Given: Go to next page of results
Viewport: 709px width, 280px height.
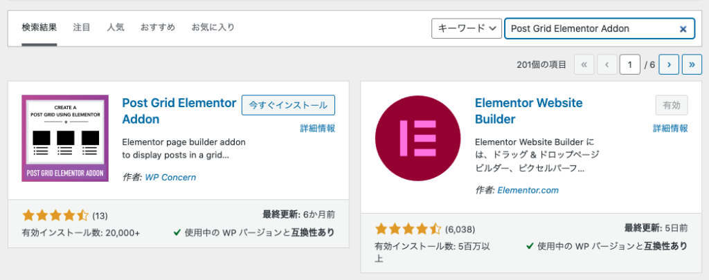Looking at the screenshot, I should [x=669, y=64].
